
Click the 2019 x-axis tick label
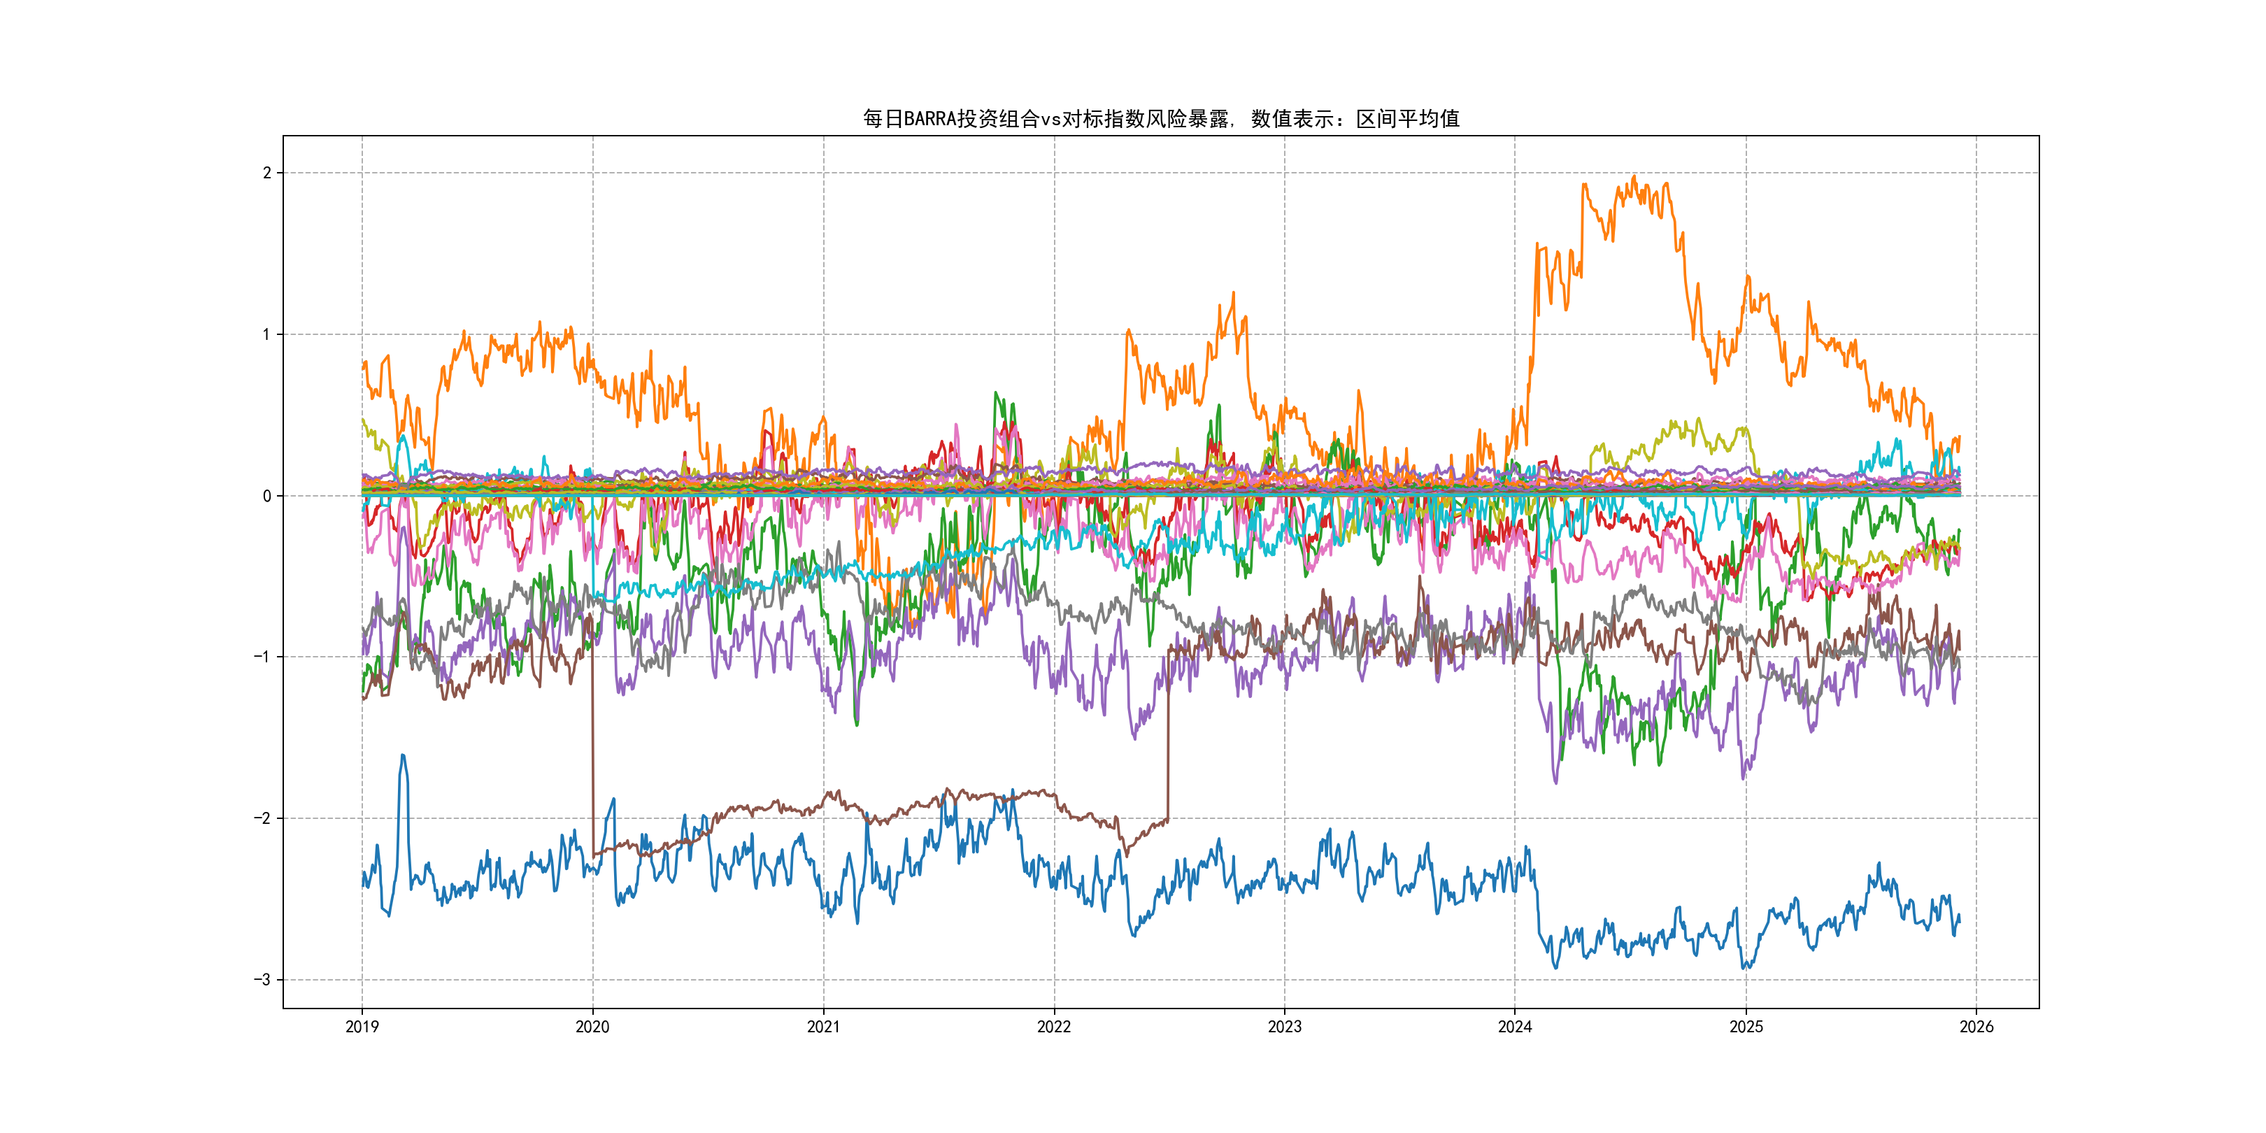coord(362,1027)
